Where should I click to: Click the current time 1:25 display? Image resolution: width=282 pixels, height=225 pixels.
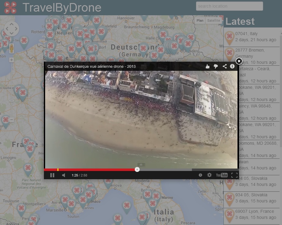[x=75, y=175]
